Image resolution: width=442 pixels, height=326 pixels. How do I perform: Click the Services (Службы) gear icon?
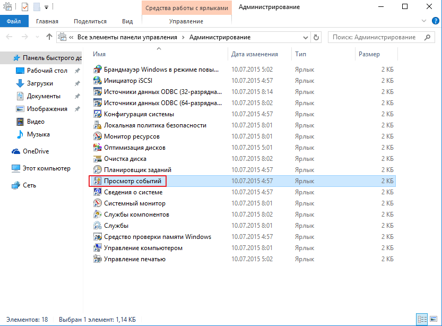pyautogui.click(x=97, y=226)
